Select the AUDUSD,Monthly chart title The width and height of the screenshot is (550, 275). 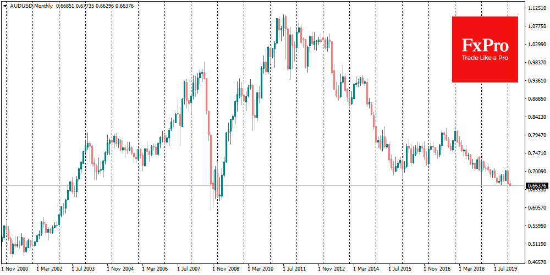(31, 5)
